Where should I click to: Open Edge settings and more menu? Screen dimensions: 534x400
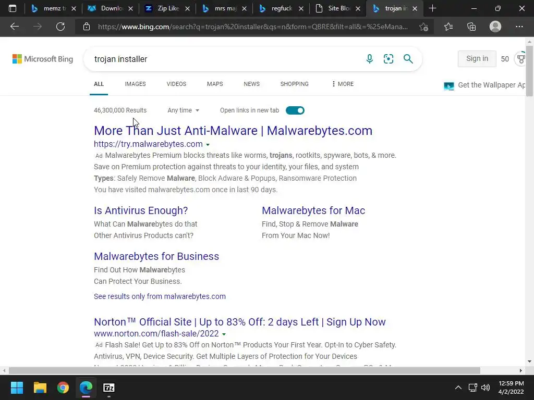point(519,27)
